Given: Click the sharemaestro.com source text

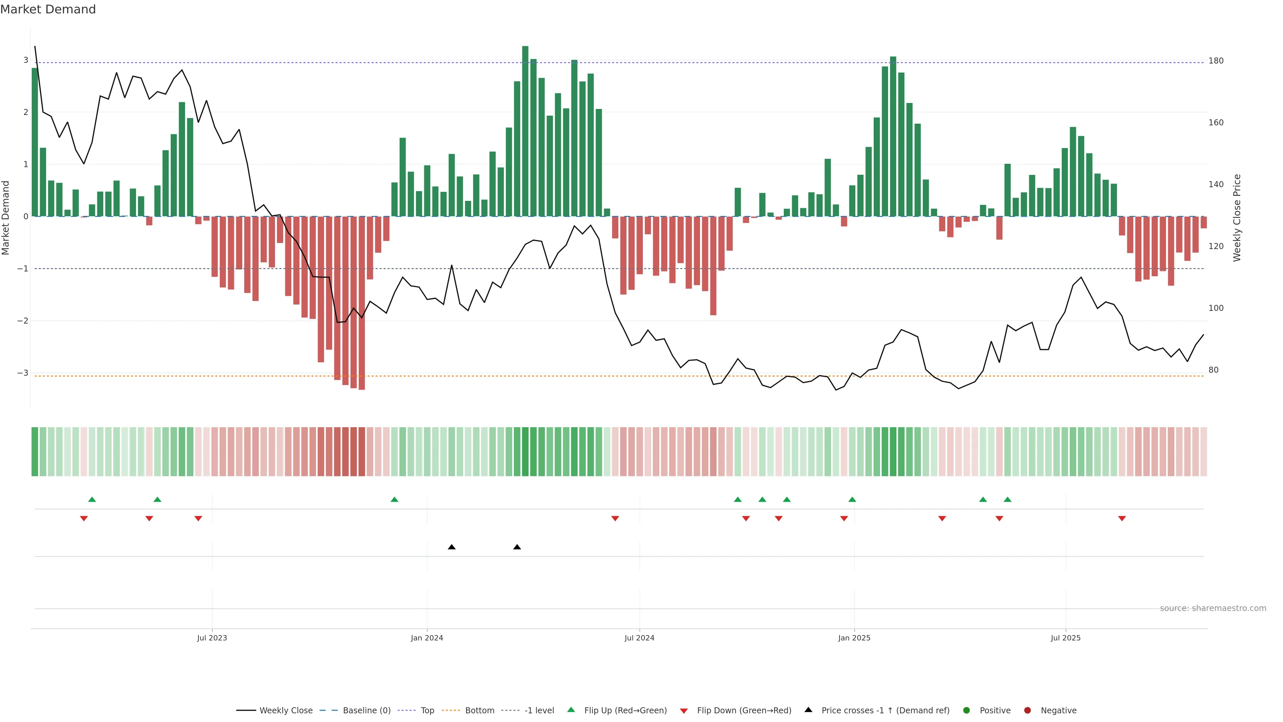Looking at the screenshot, I should point(1213,608).
